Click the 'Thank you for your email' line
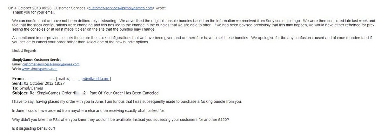Image resolution: width=381 pixels, height=135 pixels. point(33,12)
